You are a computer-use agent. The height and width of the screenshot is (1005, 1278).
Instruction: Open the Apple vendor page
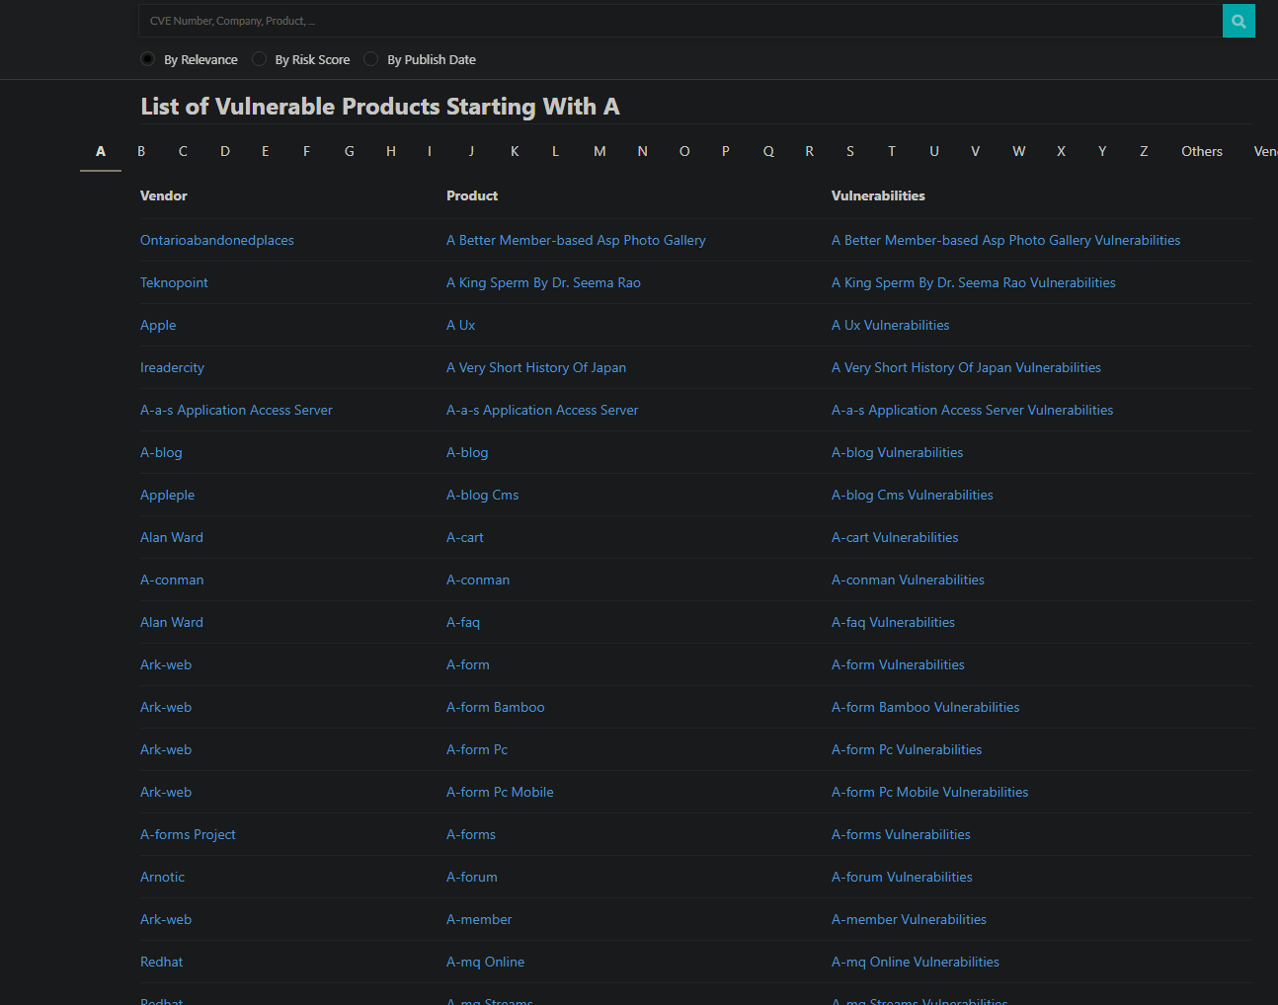click(158, 325)
